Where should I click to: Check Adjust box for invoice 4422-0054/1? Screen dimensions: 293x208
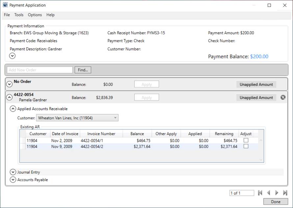point(246,140)
